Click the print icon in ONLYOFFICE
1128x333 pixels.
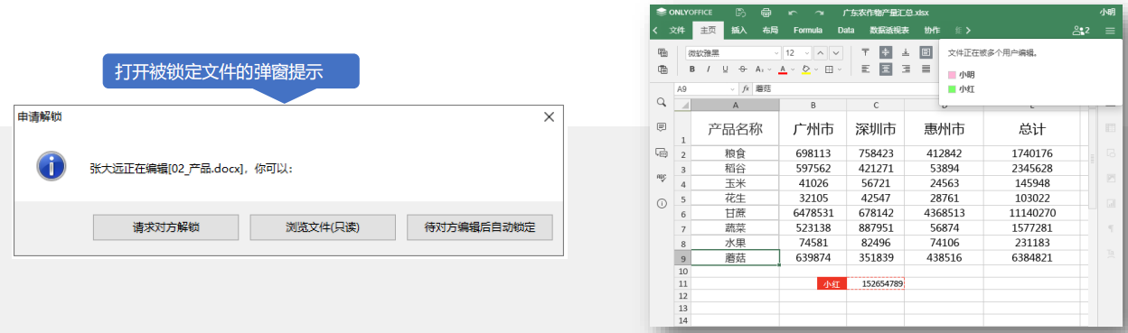pos(766,13)
